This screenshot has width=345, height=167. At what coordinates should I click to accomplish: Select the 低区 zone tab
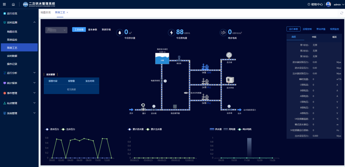334,37
